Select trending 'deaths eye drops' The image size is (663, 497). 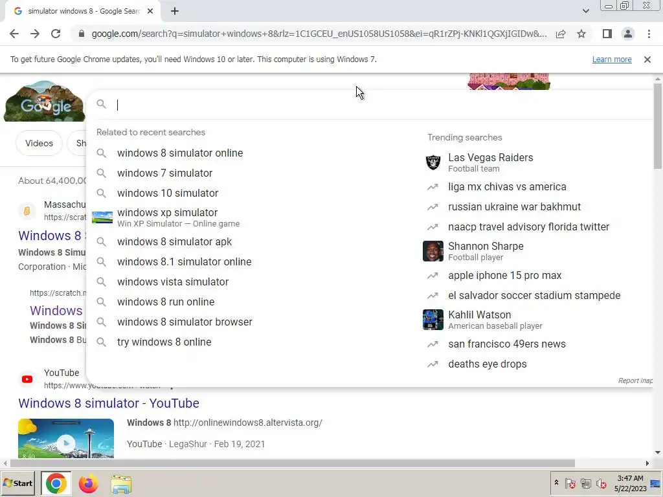(487, 364)
